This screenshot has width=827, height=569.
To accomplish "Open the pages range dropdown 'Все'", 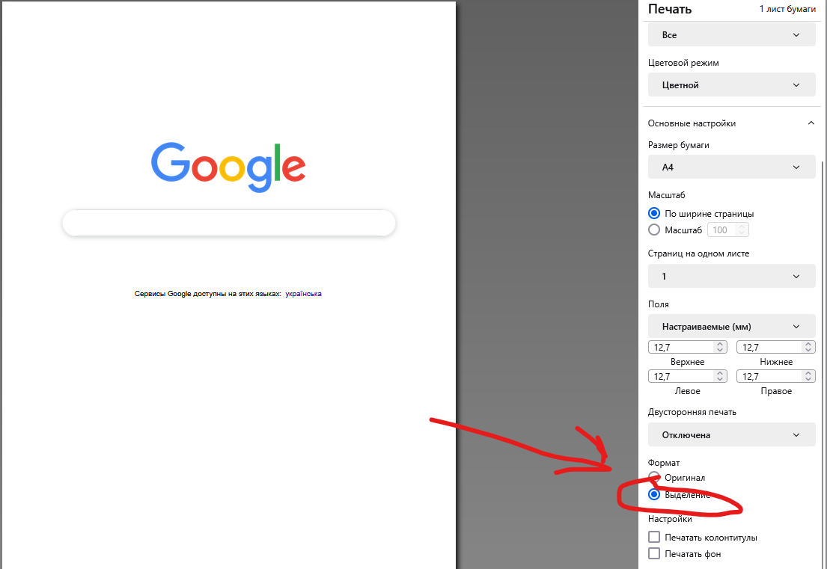I will point(731,35).
